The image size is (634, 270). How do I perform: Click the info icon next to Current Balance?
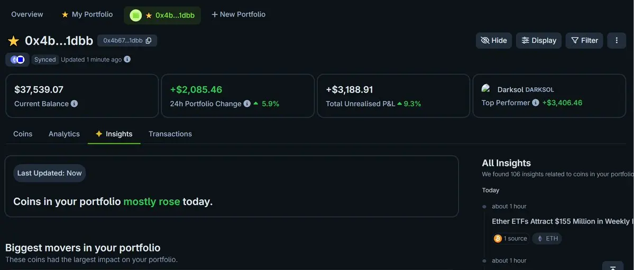click(74, 104)
